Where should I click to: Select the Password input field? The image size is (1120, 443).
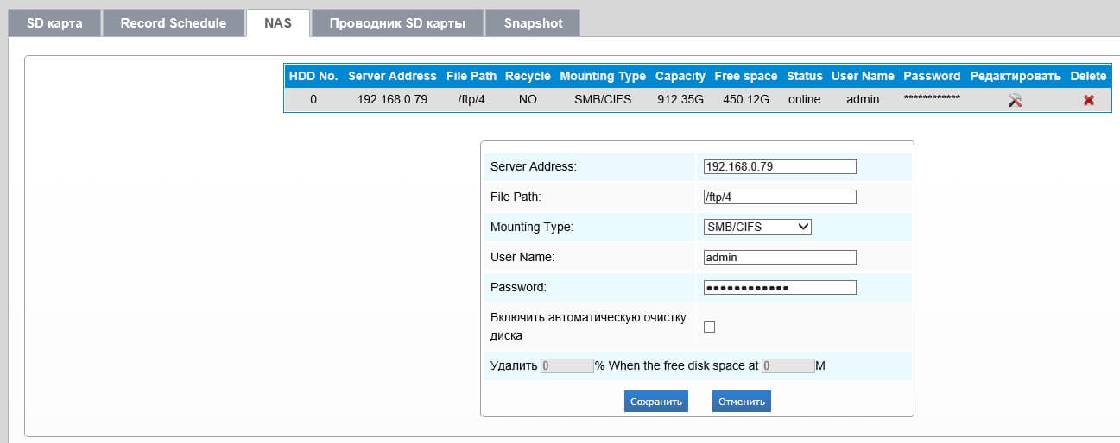[x=780, y=287]
